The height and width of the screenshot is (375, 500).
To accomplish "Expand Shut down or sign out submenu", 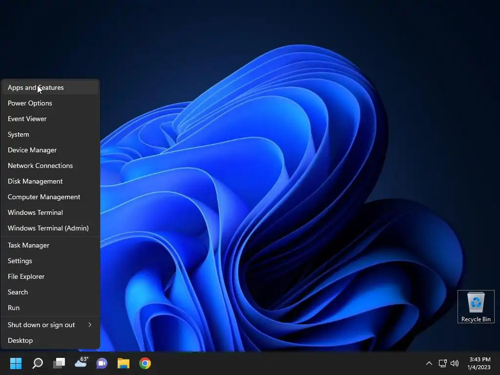I will click(50, 325).
